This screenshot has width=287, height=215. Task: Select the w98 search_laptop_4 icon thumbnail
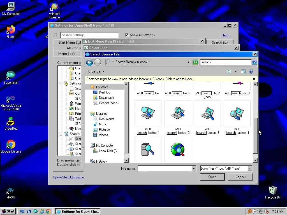237,114
